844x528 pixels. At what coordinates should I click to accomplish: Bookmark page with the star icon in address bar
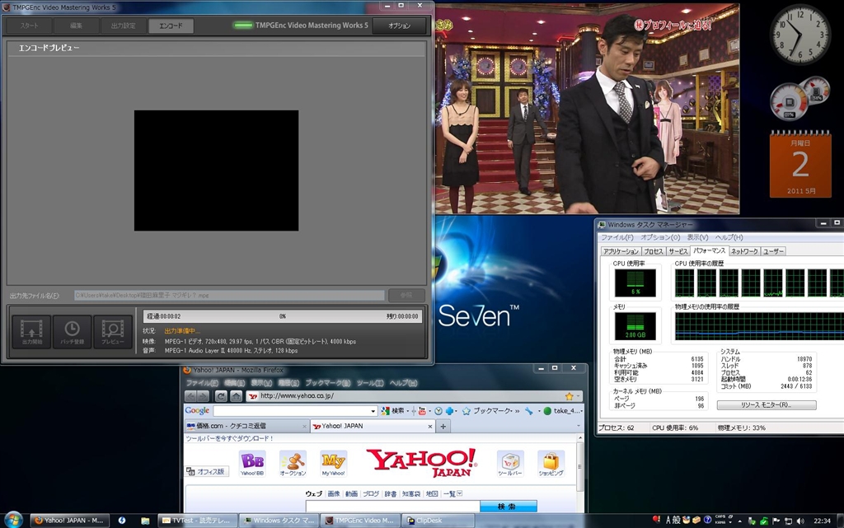(x=569, y=396)
